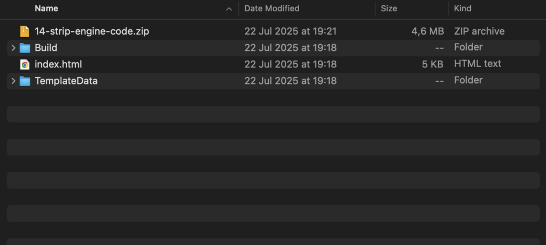Viewport: 546px width, 245px height.
Task: Select the index.html file name
Action: click(x=58, y=64)
